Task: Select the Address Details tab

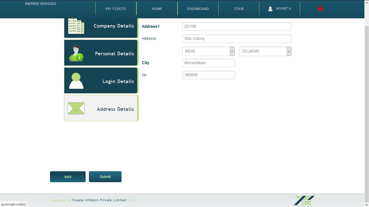Action: [x=101, y=108]
